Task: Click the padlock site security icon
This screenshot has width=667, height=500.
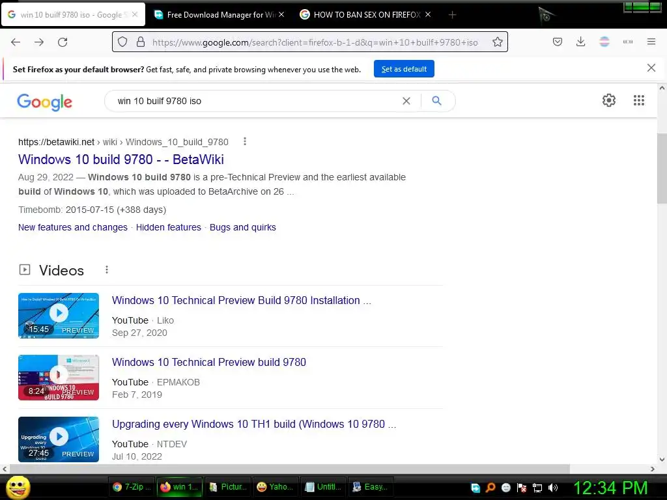Action: (x=141, y=42)
